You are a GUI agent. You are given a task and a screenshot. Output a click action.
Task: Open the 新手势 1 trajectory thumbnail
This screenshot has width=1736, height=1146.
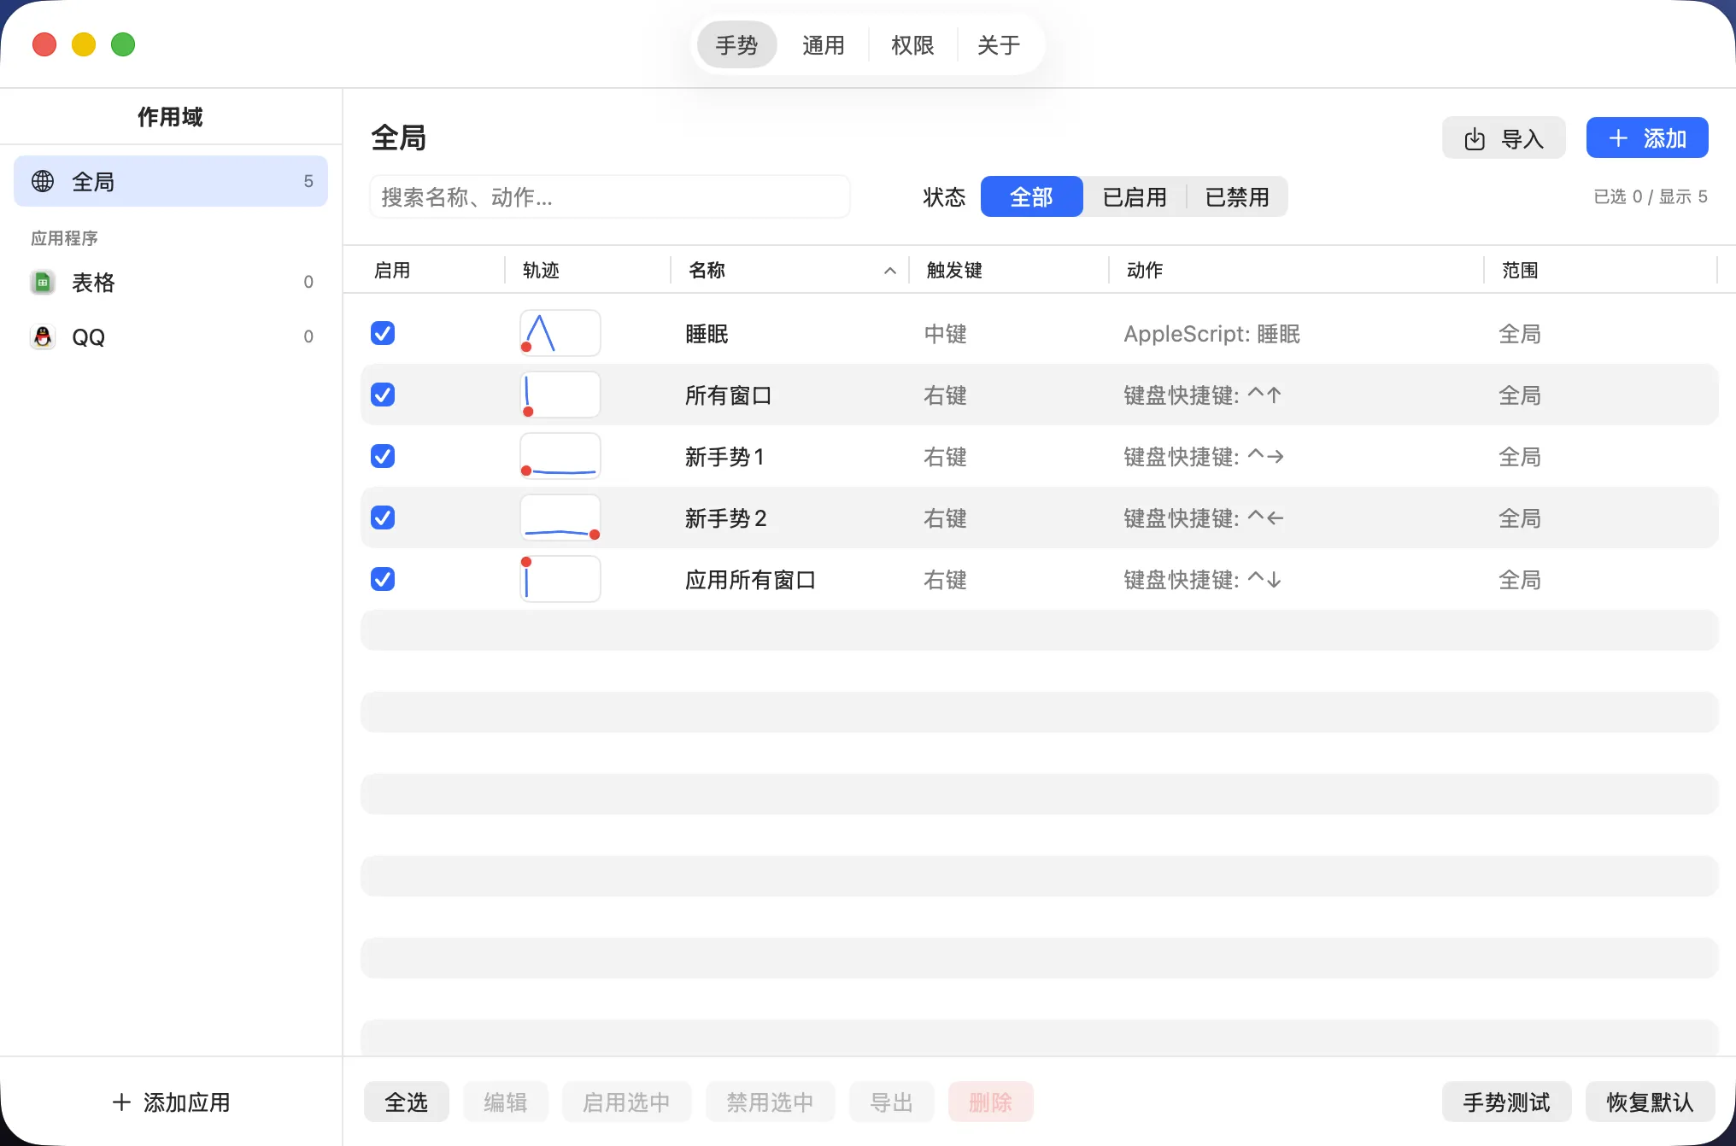tap(560, 456)
